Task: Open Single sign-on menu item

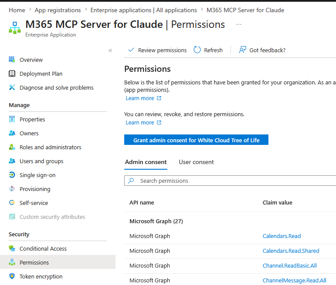Action: (37, 175)
